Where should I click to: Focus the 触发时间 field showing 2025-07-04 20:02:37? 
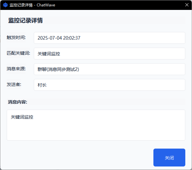(x=109, y=38)
